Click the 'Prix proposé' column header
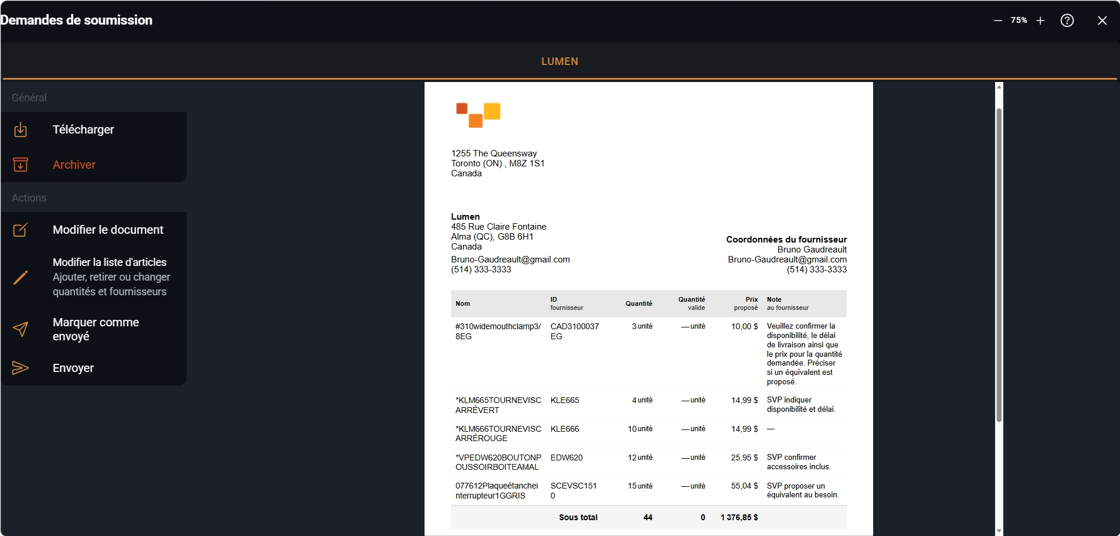 746,303
